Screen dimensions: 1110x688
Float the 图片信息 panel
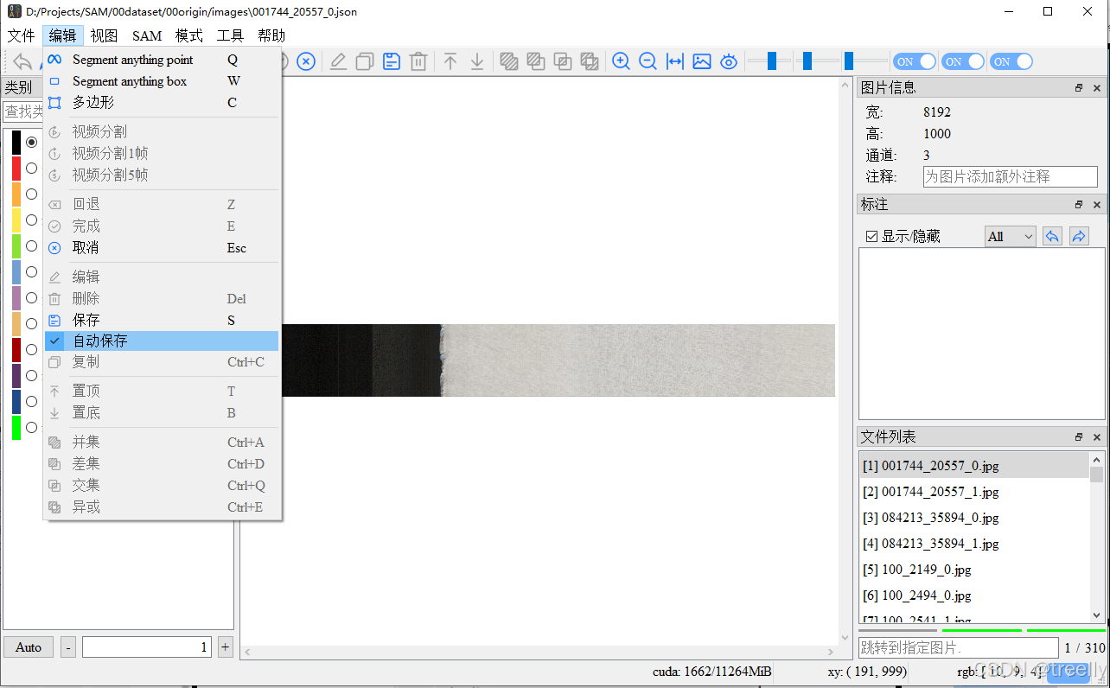coord(1079,88)
